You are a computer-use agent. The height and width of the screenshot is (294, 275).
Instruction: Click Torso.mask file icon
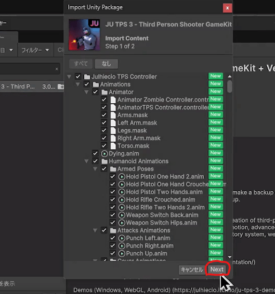(x=113, y=146)
